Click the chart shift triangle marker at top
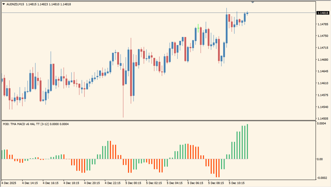The height and width of the screenshot is (187, 331). tap(253, 2)
